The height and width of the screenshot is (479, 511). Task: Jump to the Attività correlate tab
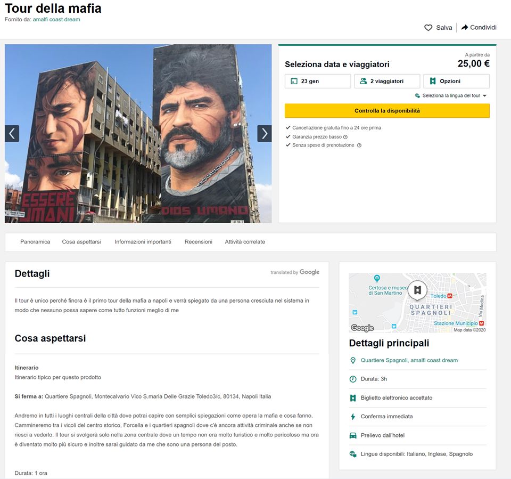click(x=245, y=242)
